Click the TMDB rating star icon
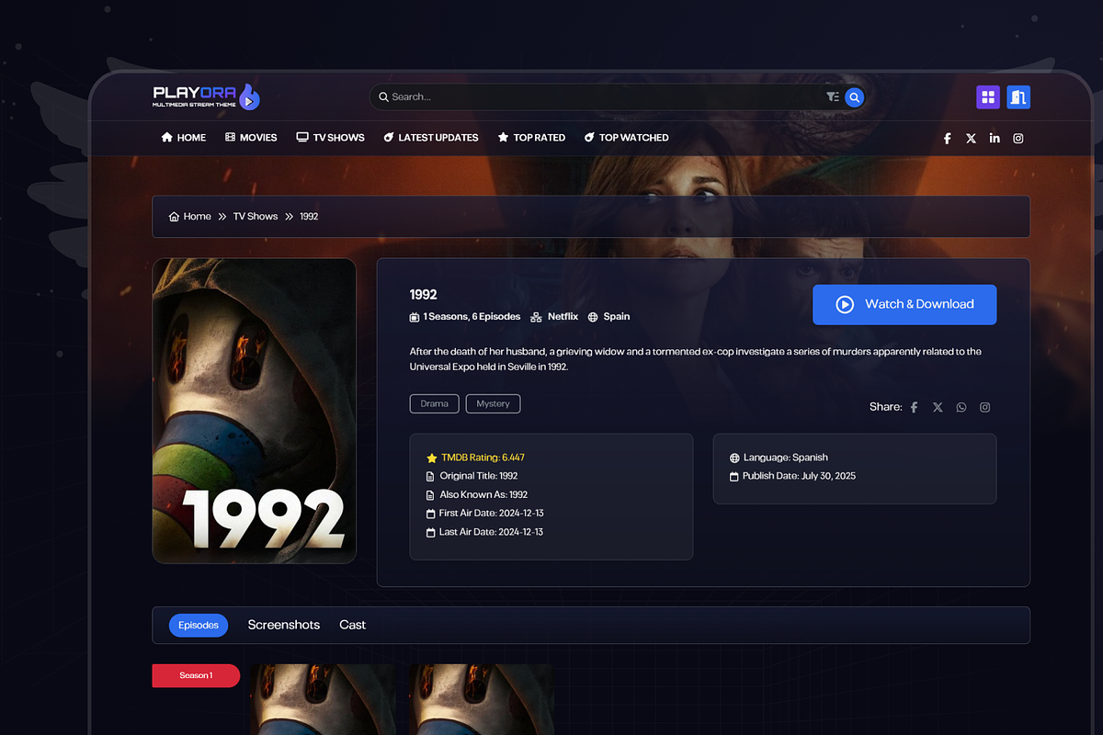Screen dimensions: 1103x735 [x=432, y=458]
